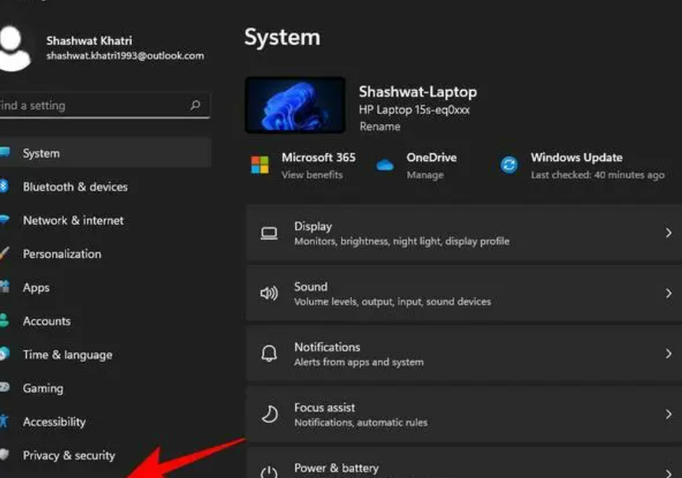Click the Find a setting search box
This screenshot has width=682, height=478.
105,105
